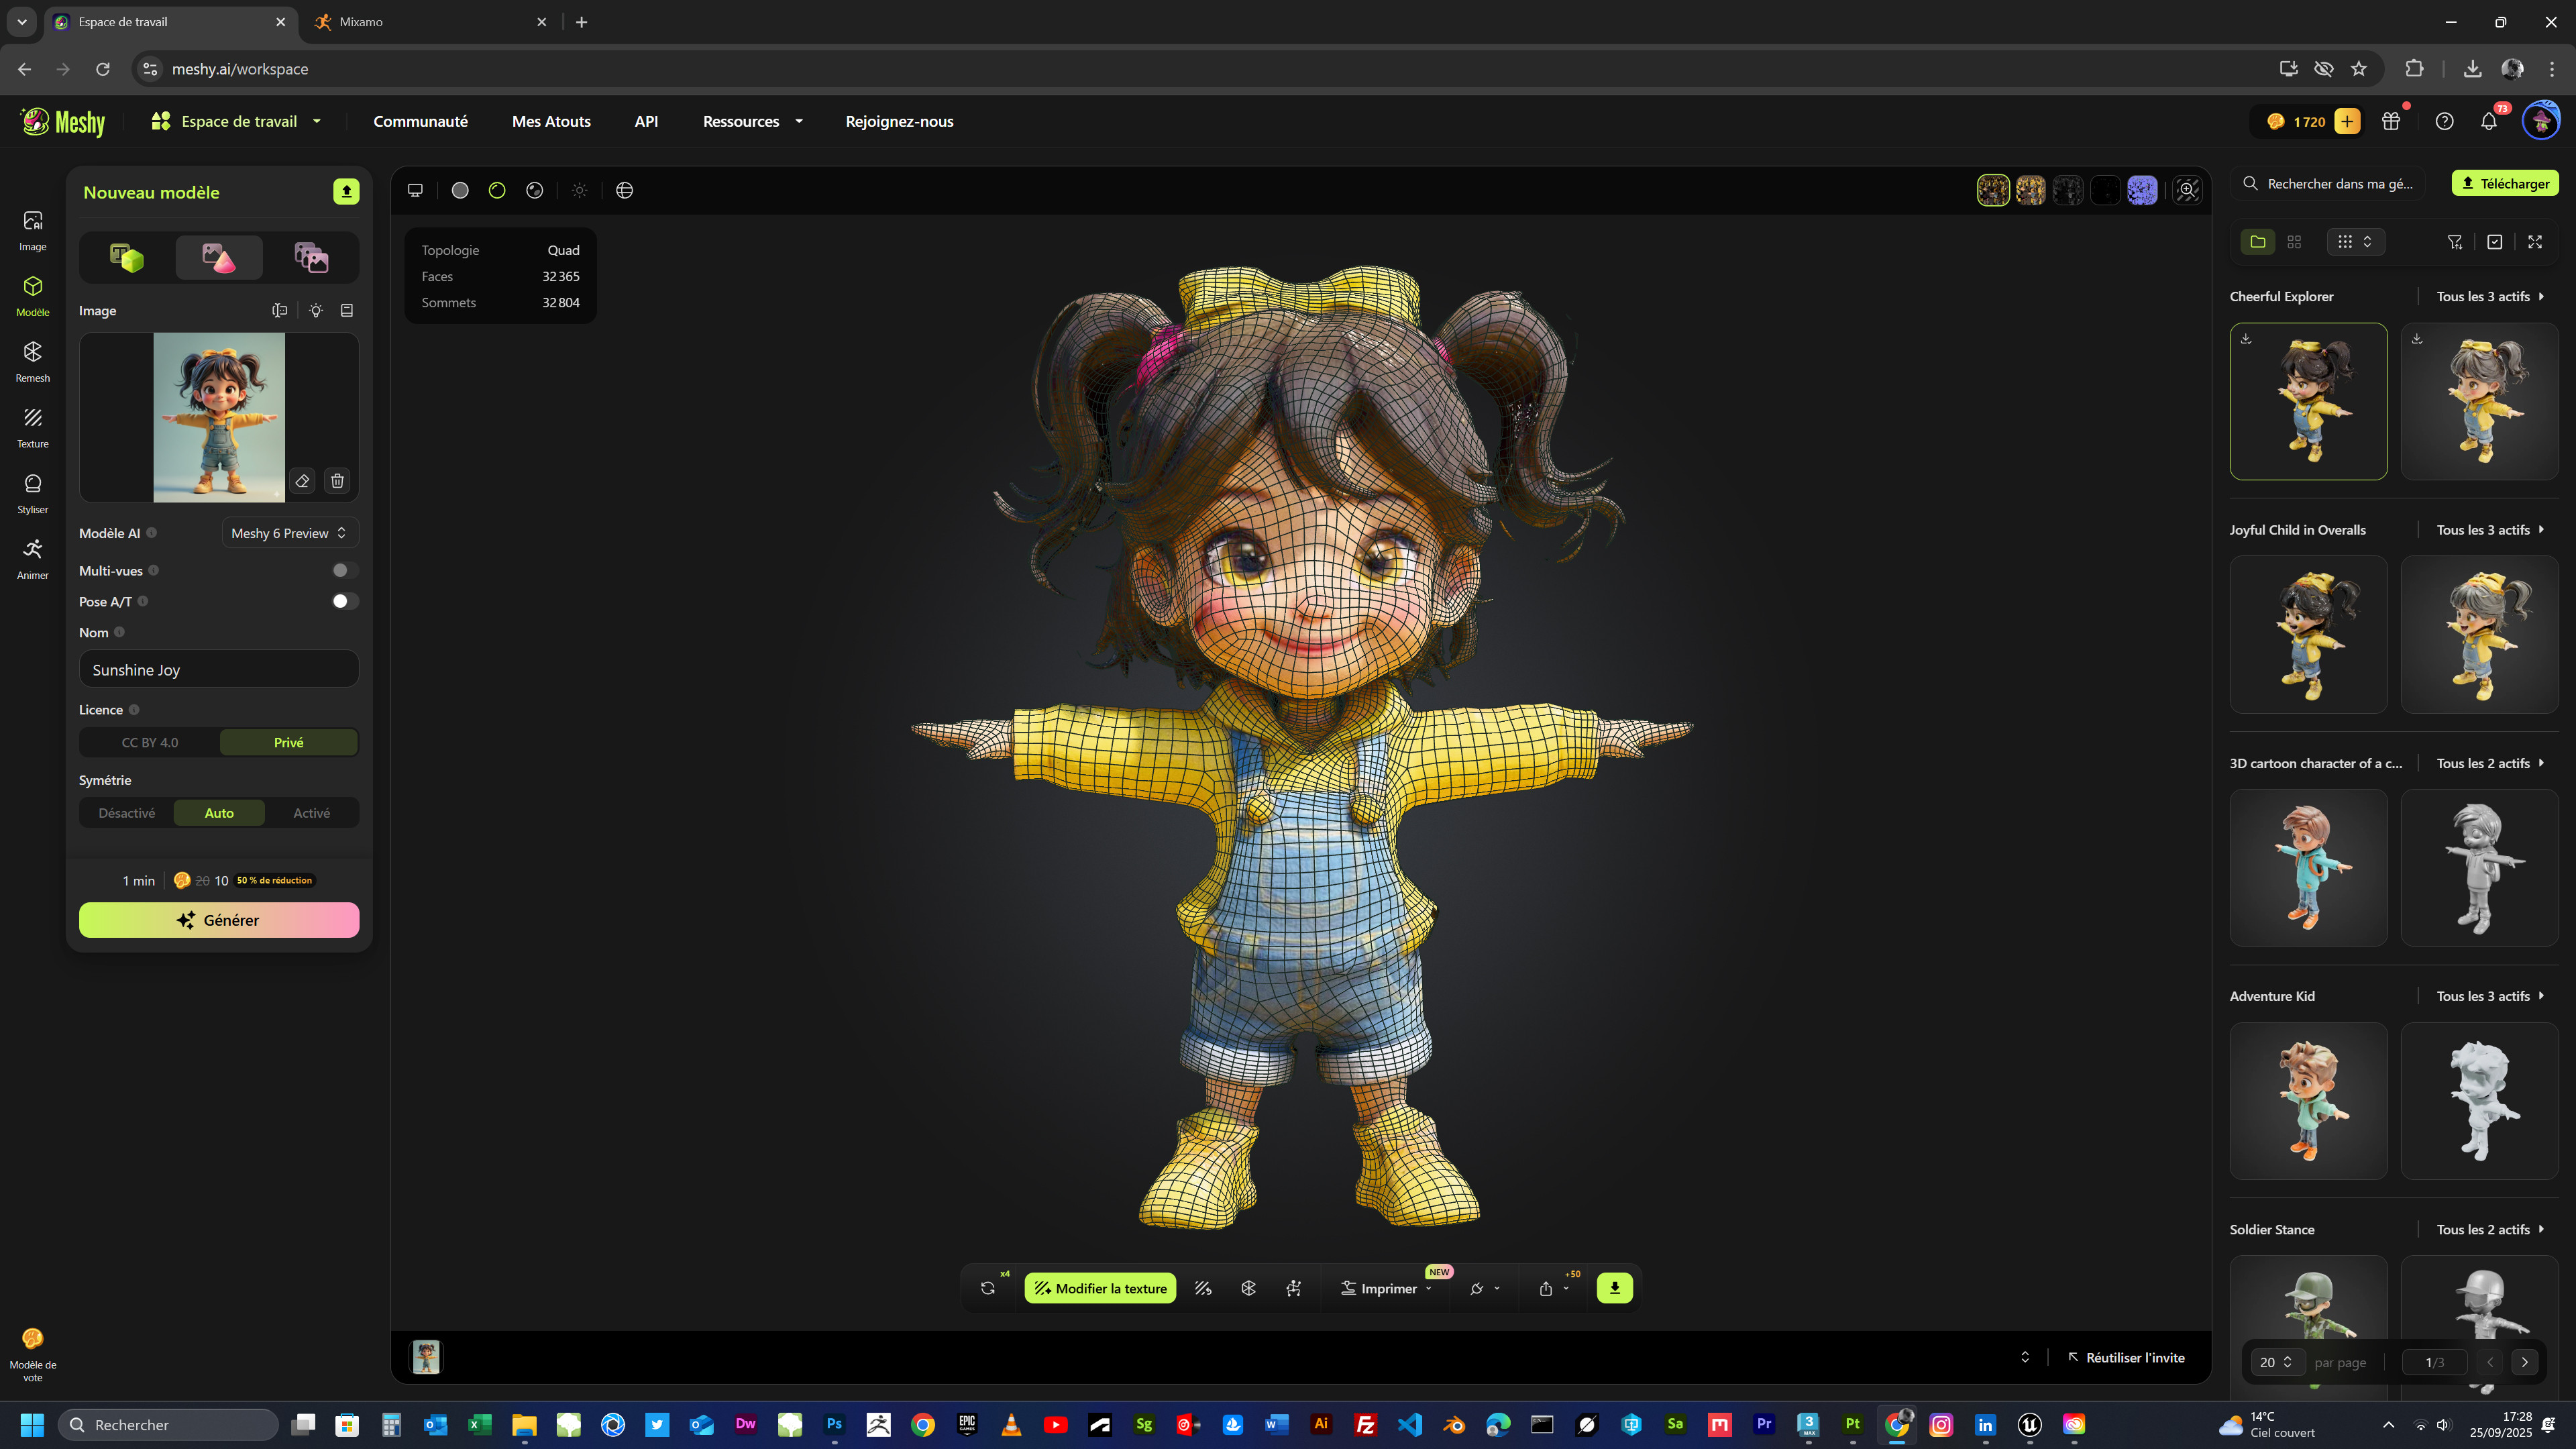Expand Ressources dropdown menu
Image resolution: width=2576 pixels, height=1449 pixels.
tap(752, 121)
